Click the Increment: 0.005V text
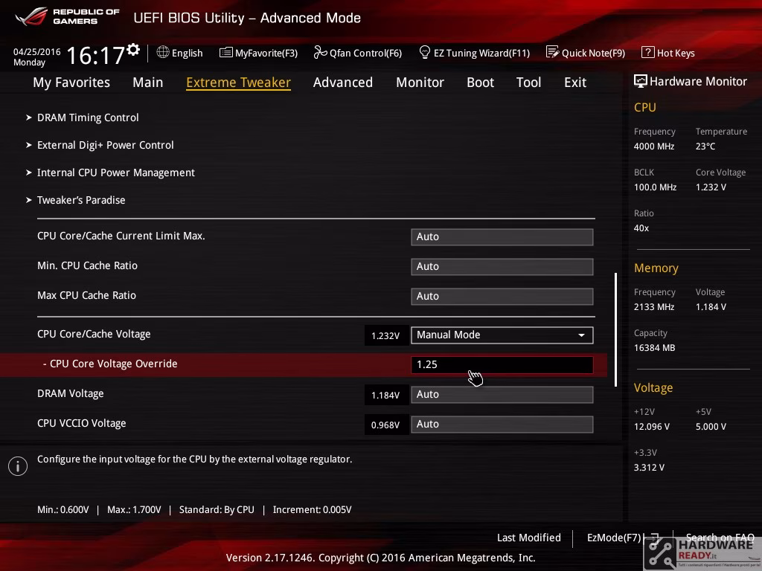 tap(312, 510)
